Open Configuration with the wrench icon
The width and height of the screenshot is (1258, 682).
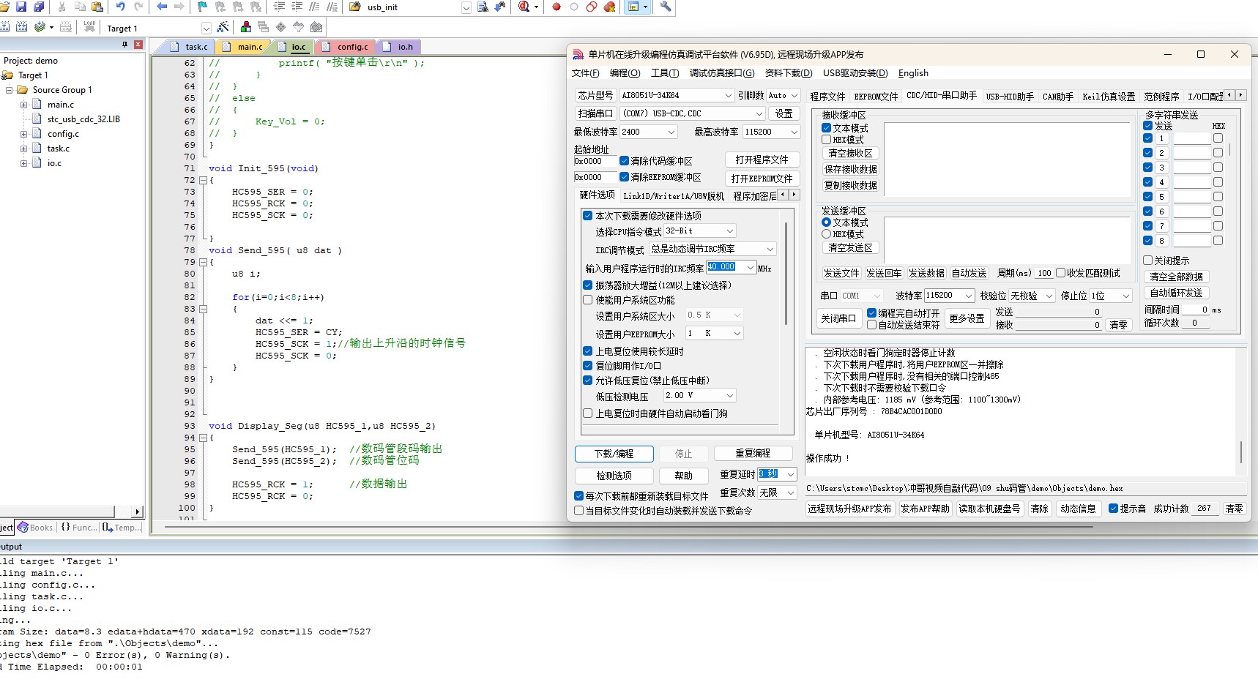(x=666, y=7)
